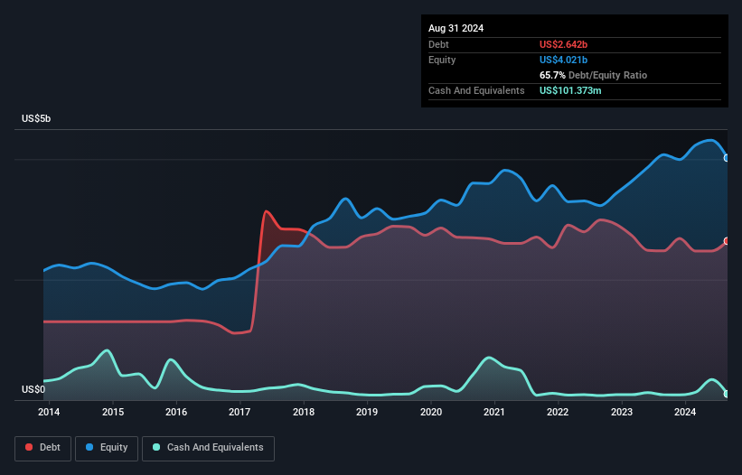742x475 pixels.
Task: Toggle the Equity series legend button
Action: pos(107,448)
